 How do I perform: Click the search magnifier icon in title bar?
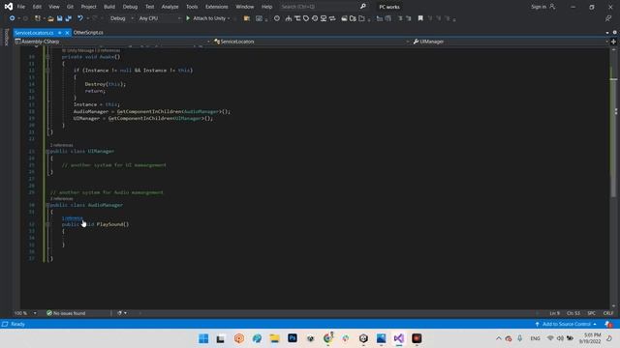(363, 7)
